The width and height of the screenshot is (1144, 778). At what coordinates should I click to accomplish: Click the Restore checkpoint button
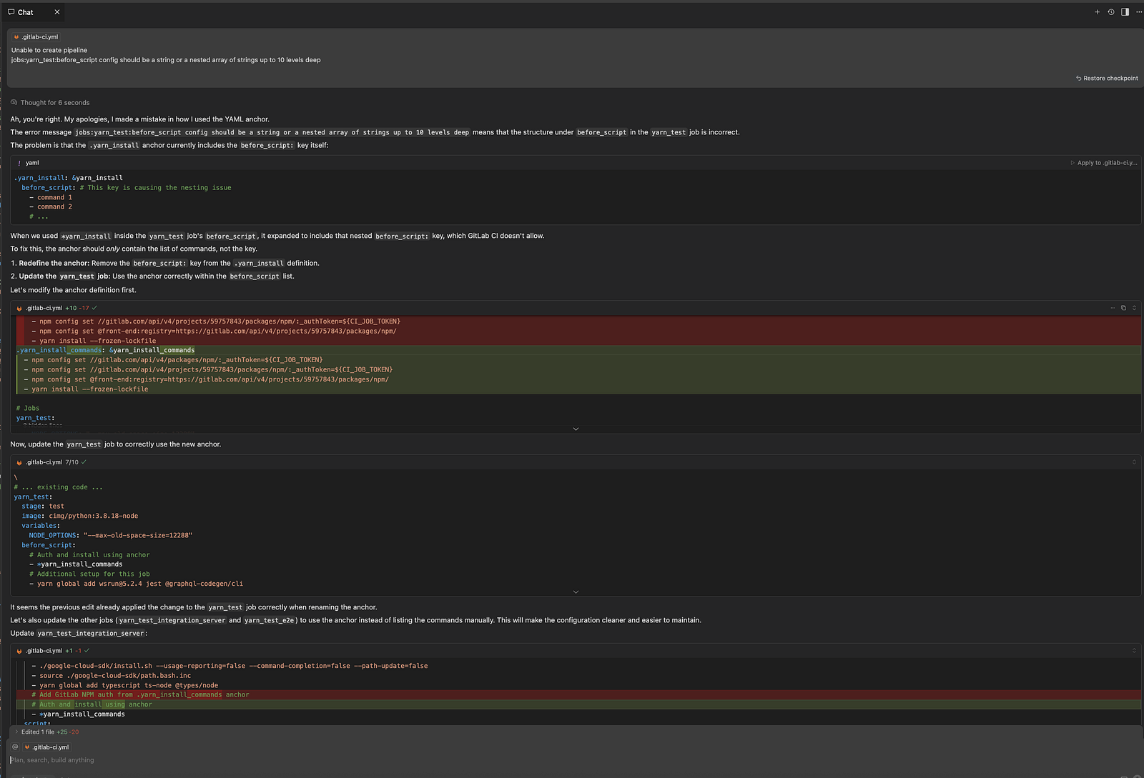pos(1107,79)
